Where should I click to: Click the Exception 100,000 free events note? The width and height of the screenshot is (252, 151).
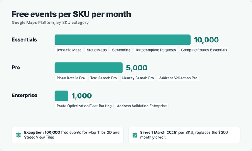click(x=68, y=135)
